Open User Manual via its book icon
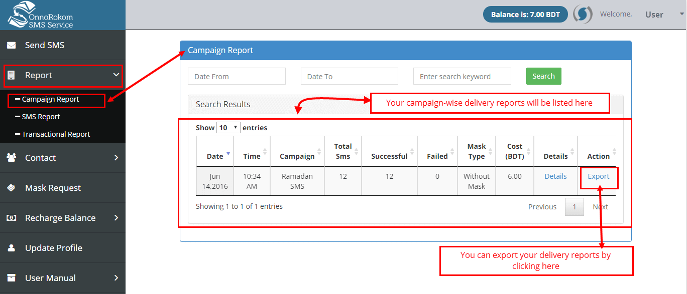Image resolution: width=687 pixels, height=294 pixels. tap(12, 277)
